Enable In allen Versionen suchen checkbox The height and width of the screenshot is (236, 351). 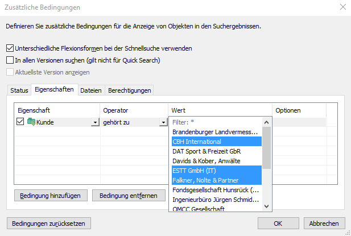pos(10,60)
